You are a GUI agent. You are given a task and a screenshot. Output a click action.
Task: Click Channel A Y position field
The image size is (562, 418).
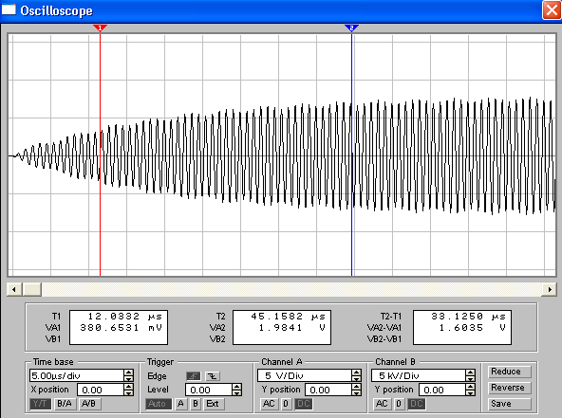[328, 390]
